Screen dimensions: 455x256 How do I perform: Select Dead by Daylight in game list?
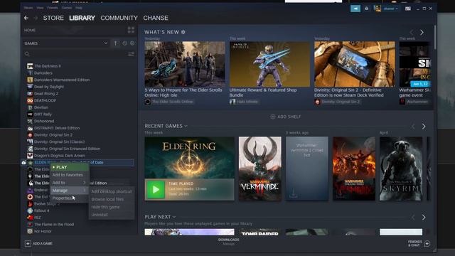point(49,87)
